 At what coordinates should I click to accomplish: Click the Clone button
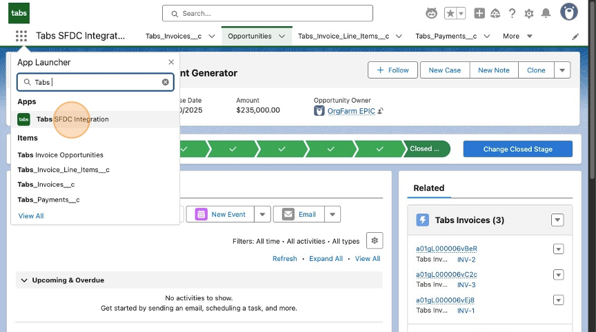tap(536, 70)
